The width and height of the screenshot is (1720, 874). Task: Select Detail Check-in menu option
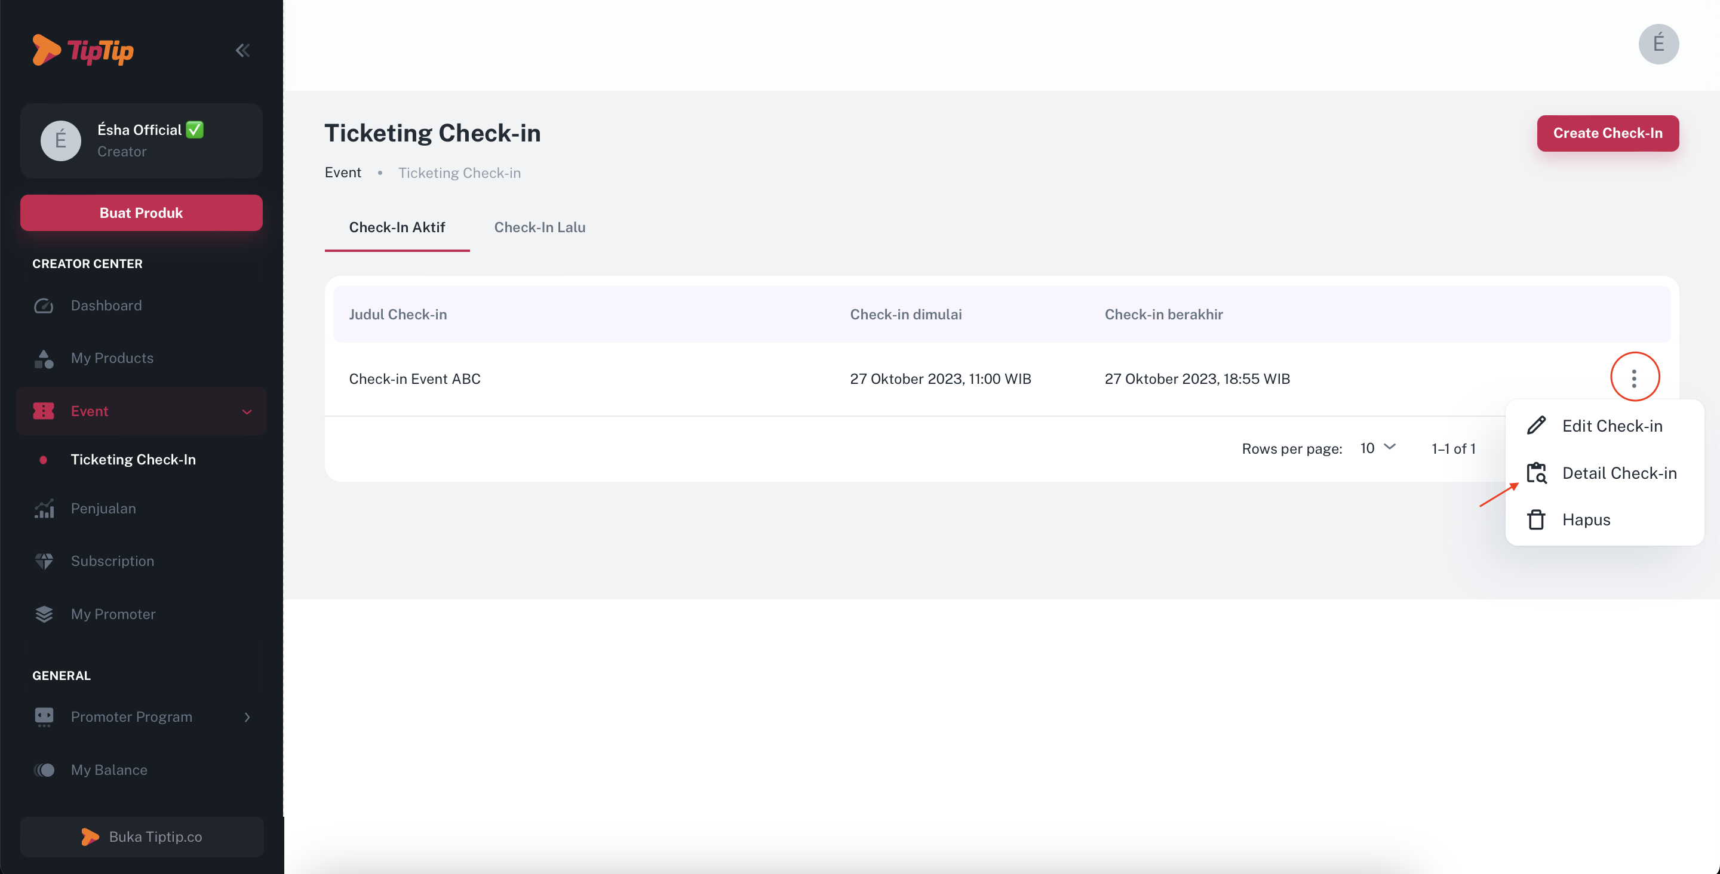tap(1618, 473)
